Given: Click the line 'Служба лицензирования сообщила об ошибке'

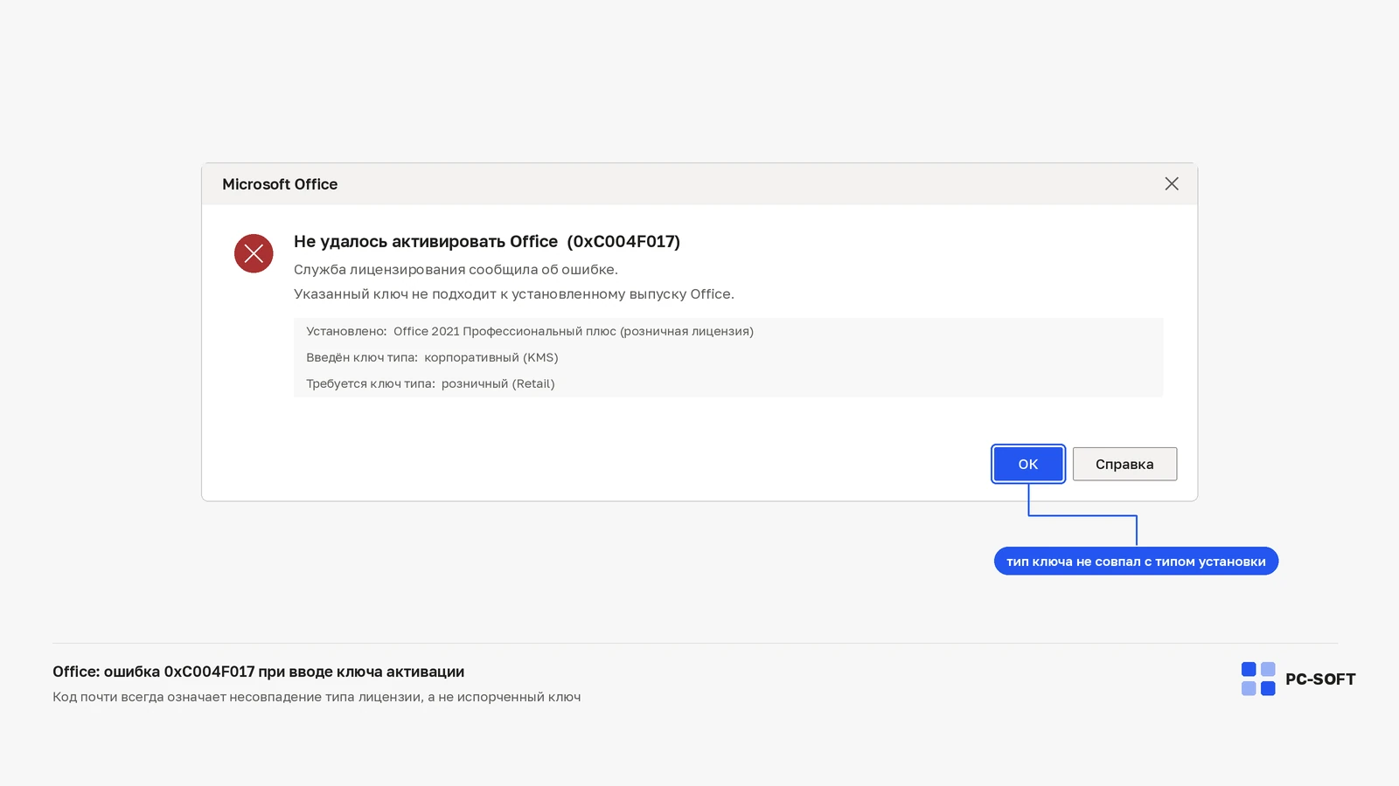Looking at the screenshot, I should coord(456,269).
